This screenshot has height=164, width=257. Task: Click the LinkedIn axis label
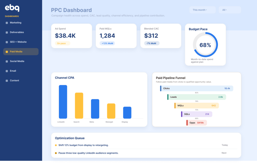[61, 122]
